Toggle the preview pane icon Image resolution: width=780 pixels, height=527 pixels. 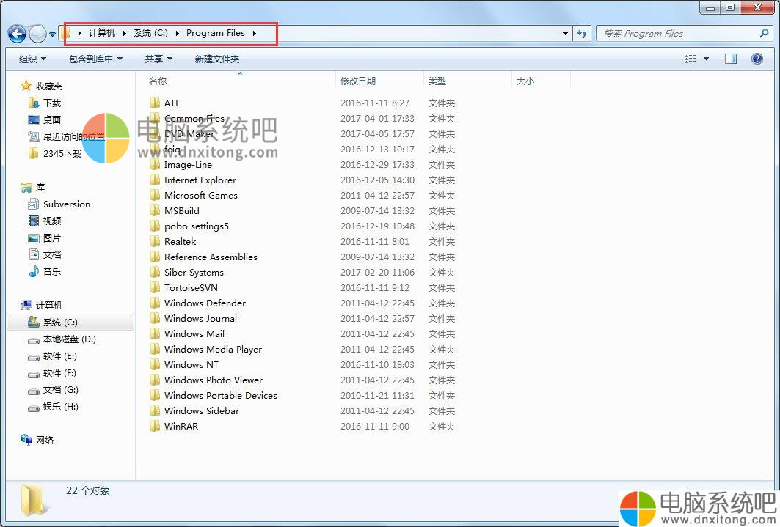731,59
